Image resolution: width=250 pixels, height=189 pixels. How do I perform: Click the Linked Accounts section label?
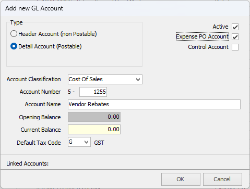coord(28,163)
